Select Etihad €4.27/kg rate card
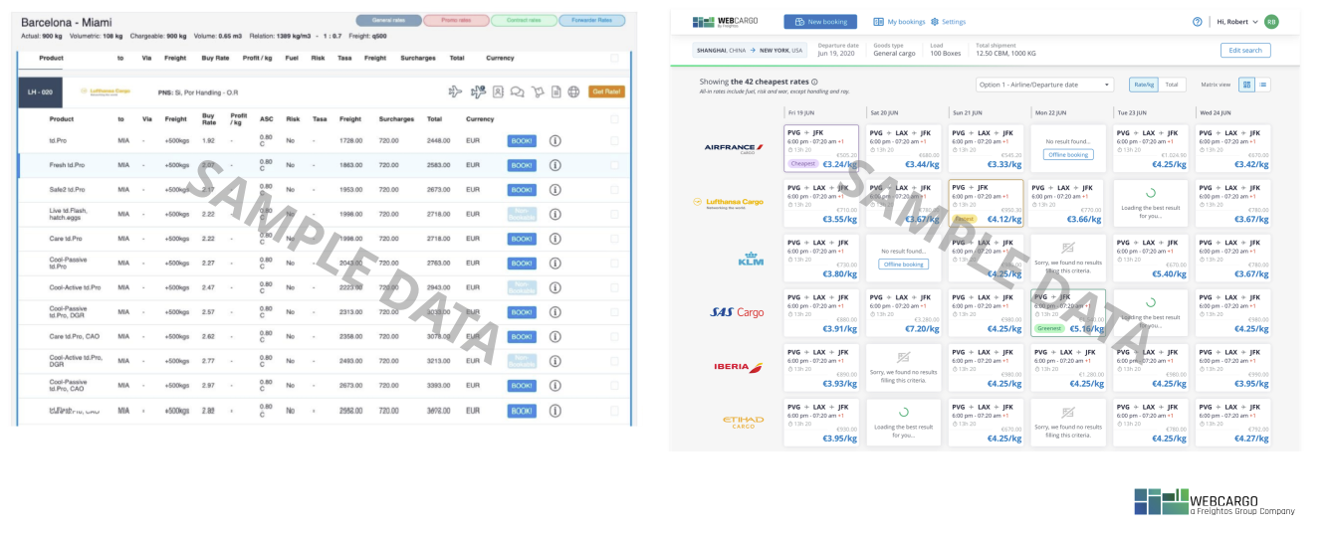The image size is (1330, 535). pos(1232,422)
